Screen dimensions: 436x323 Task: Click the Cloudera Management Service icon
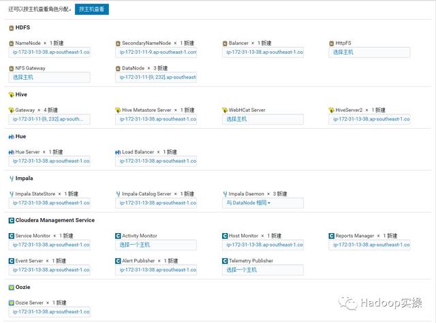12,221
